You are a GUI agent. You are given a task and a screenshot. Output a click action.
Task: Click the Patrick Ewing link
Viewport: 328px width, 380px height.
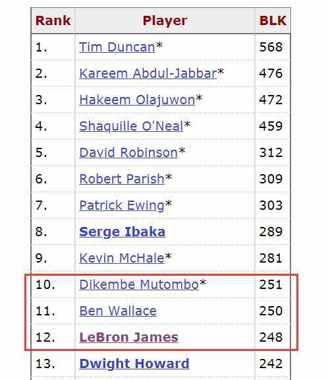pos(122,206)
